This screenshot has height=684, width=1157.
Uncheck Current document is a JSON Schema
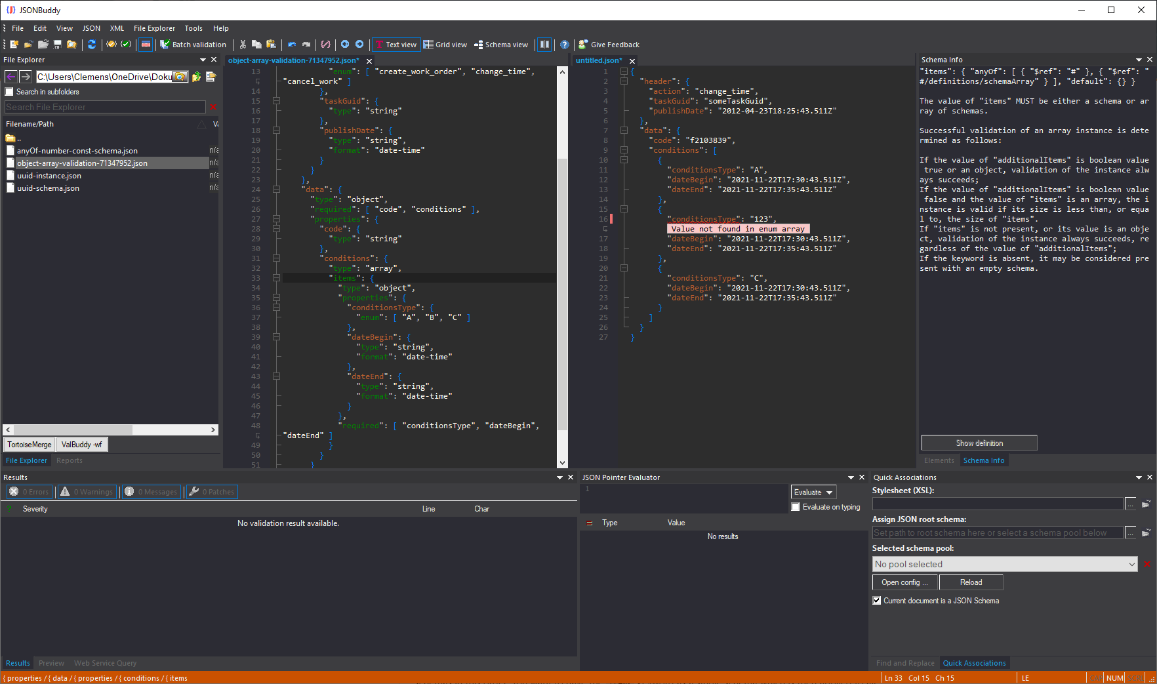pyautogui.click(x=877, y=601)
